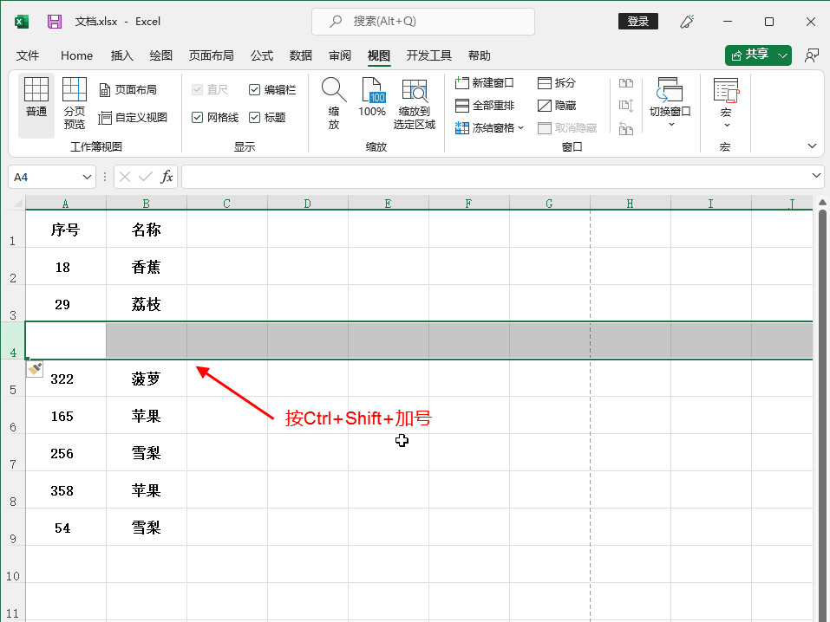
Task: Click Reset Window Position icon
Action: pyautogui.click(x=626, y=128)
